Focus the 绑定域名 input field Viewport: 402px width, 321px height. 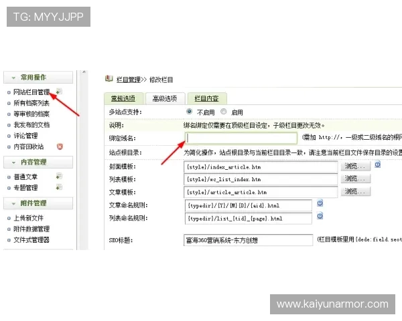(x=241, y=138)
